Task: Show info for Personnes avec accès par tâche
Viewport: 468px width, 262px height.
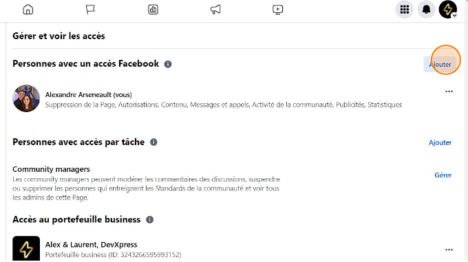Action: 153,142
